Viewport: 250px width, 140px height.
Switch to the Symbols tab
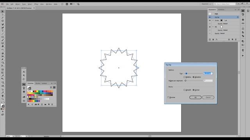click(x=44, y=83)
